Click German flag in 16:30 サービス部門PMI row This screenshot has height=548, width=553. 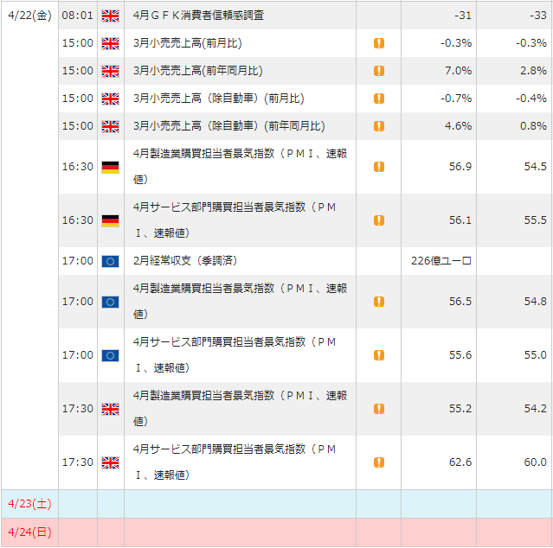click(111, 220)
